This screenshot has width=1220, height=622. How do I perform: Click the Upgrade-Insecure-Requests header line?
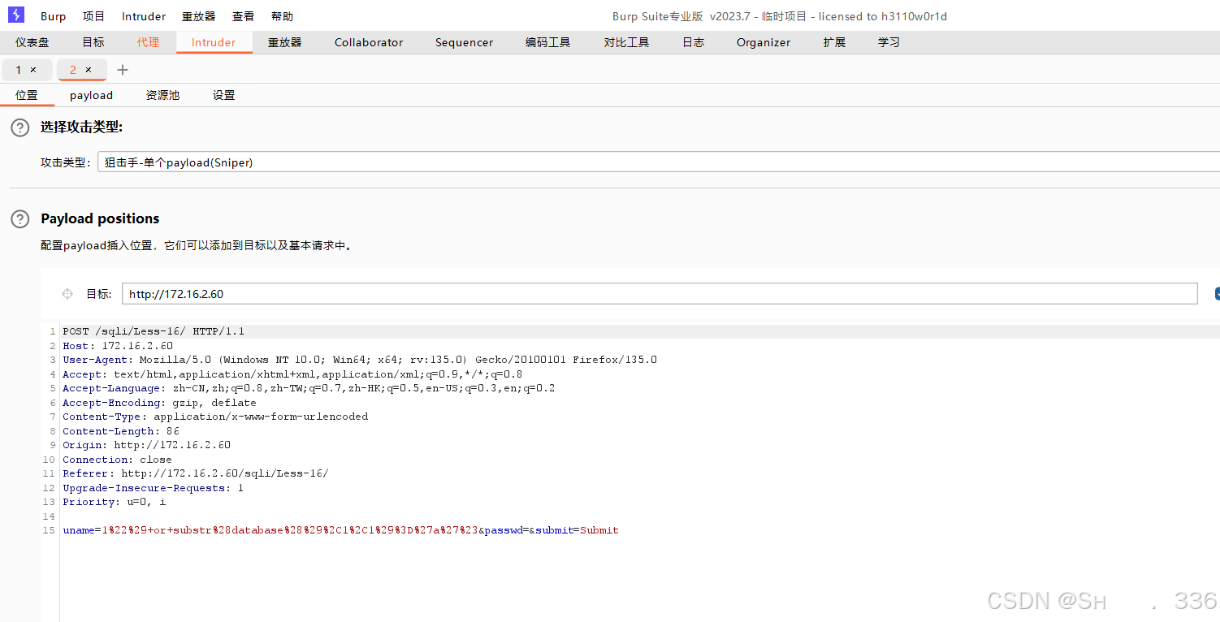click(153, 488)
